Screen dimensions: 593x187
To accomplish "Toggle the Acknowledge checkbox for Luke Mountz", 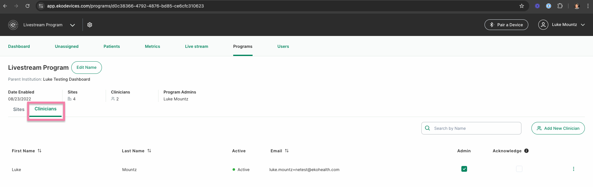I will click(x=519, y=169).
